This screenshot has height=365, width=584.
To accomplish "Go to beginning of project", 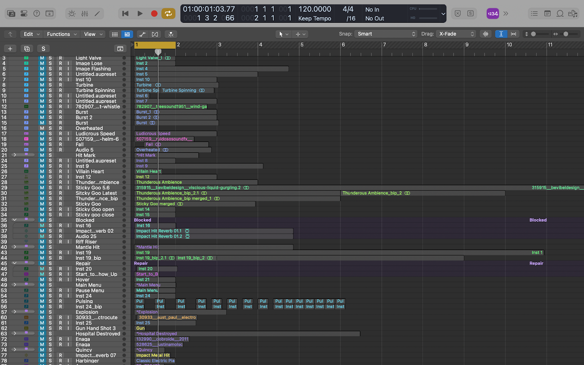I will 125,14.
